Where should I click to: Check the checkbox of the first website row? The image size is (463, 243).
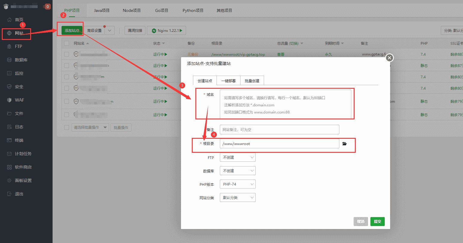pos(67,54)
